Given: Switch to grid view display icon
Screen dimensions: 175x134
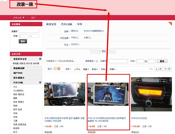Looking at the screenshot, I should click(59, 69).
